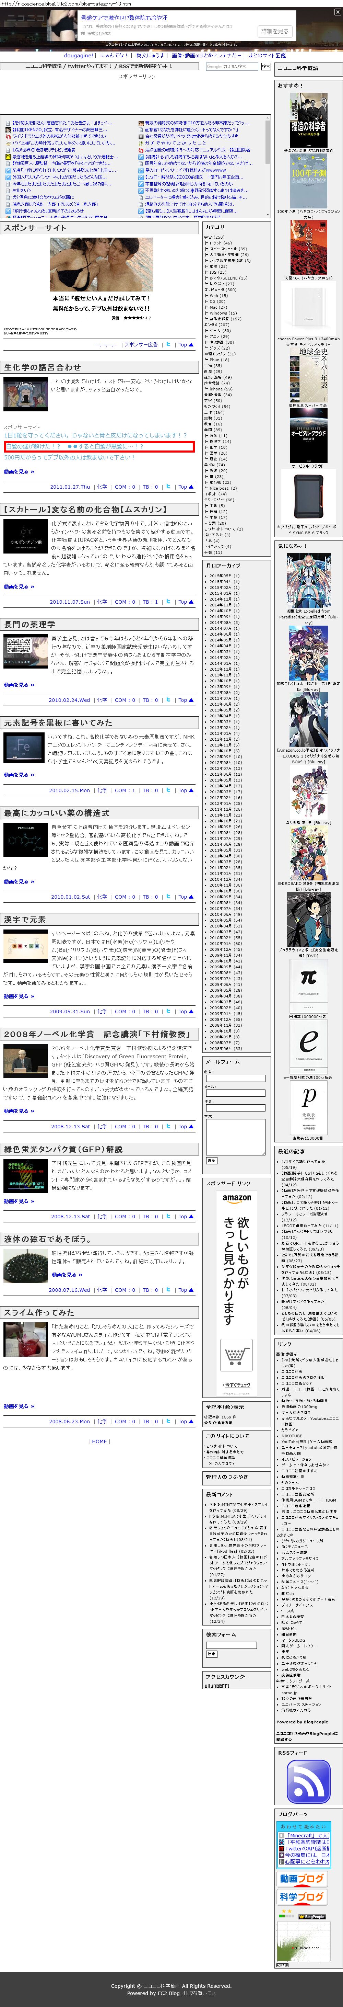Viewport: 343px width, 2007px height.
Task: Select 宇宙 (250) in the category list
Action: tap(215, 237)
